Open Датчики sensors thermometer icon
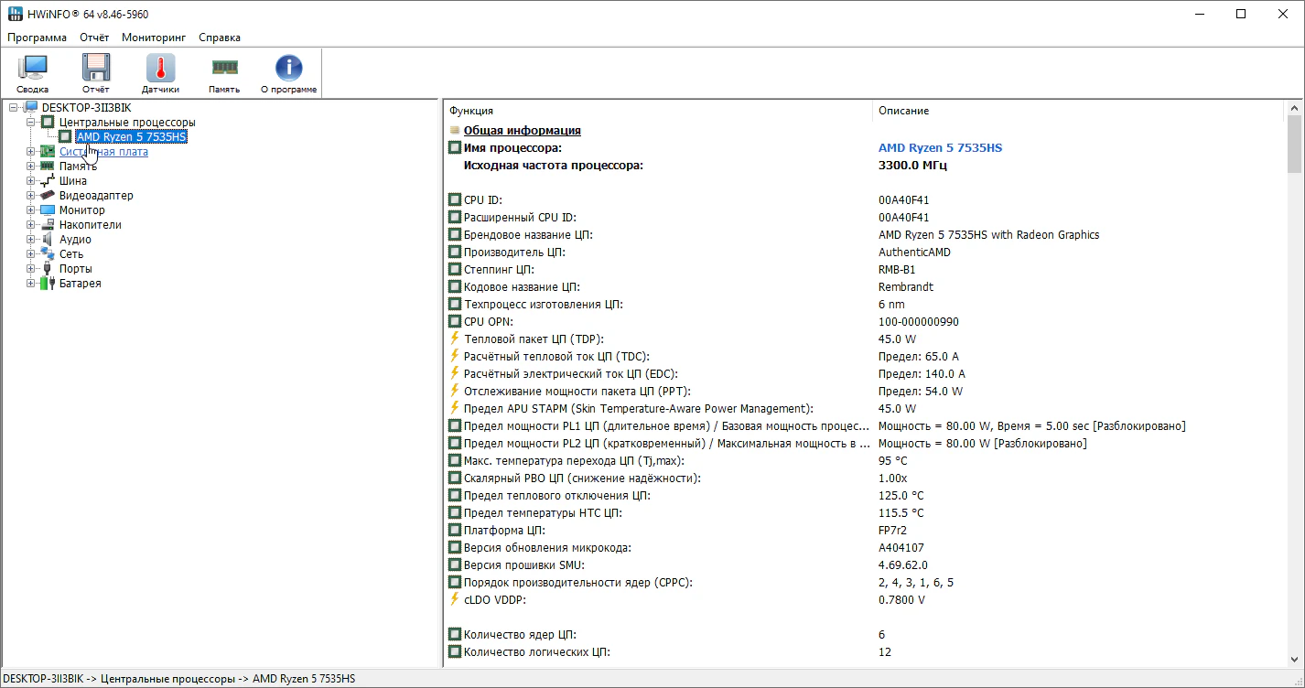 tap(160, 73)
